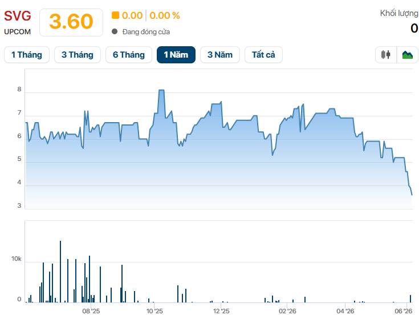The image size is (419, 315).
Task: Click the 3.60 current price box
Action: click(71, 22)
